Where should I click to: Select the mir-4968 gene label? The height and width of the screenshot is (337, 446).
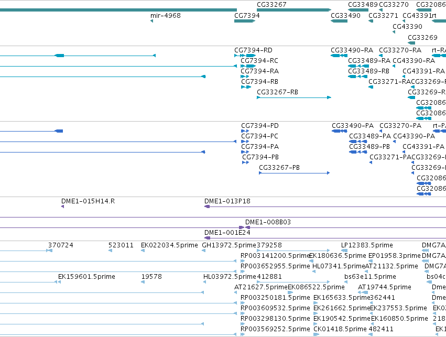(166, 16)
